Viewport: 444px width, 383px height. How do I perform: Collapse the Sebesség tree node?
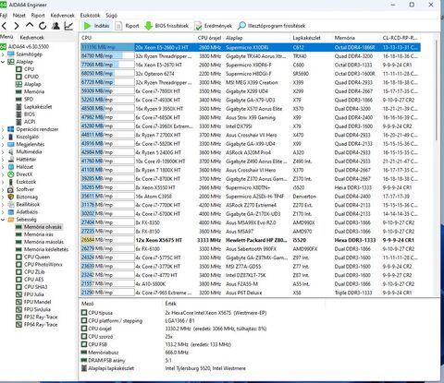[3, 220]
